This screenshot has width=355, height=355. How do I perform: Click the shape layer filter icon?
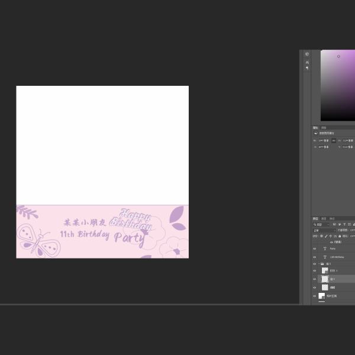click(x=348, y=224)
